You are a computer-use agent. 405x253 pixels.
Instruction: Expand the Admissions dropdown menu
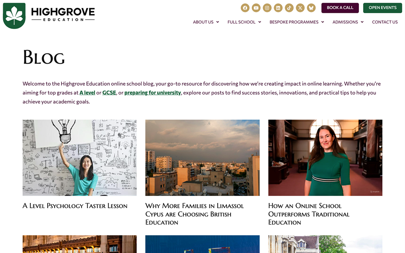[x=348, y=22]
